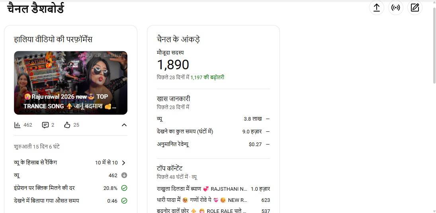Click the thumbs-up likes icon showing 25
The image size is (436, 213).
(x=67, y=125)
